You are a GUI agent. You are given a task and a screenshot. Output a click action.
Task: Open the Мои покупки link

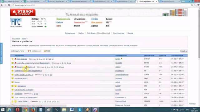tap(119, 33)
